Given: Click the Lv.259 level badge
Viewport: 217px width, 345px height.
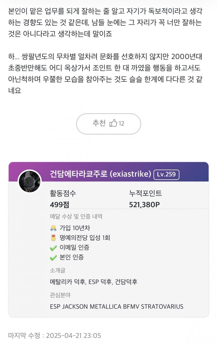Looking at the screenshot, I should (166, 175).
